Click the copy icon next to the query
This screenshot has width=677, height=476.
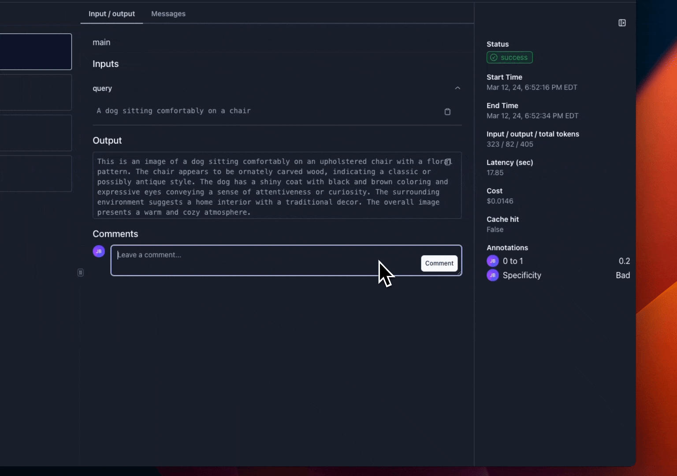coord(447,112)
